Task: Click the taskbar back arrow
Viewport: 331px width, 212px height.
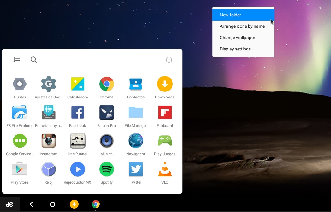Action: [x=32, y=204]
